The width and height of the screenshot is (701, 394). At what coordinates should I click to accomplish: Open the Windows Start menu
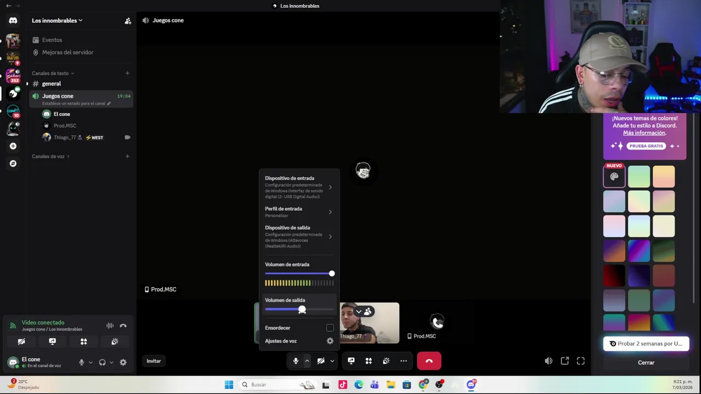point(229,385)
